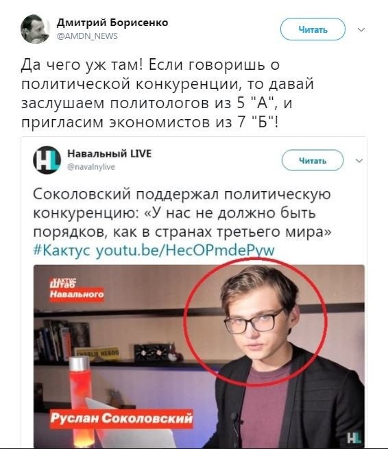Open the @navalnylive handle
The image size is (388, 449).
click(91, 167)
